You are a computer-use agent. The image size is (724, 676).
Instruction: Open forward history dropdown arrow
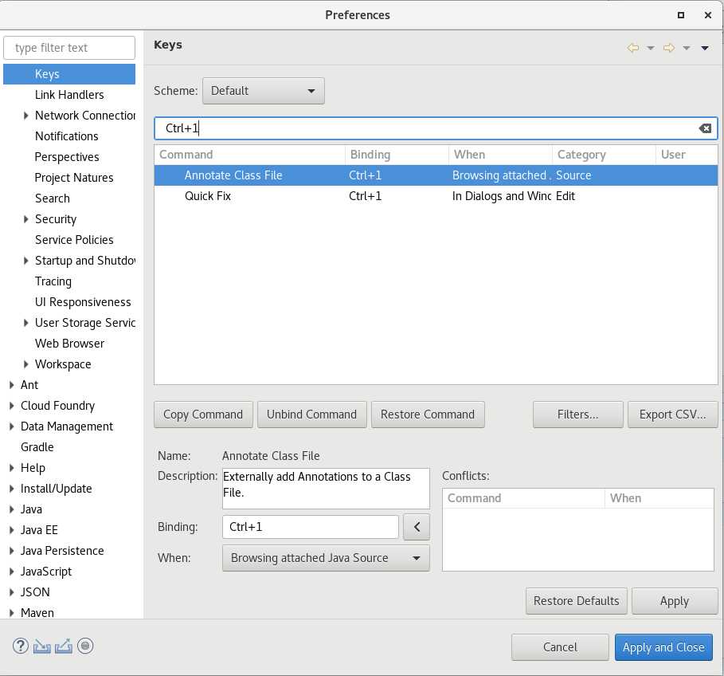click(x=687, y=48)
